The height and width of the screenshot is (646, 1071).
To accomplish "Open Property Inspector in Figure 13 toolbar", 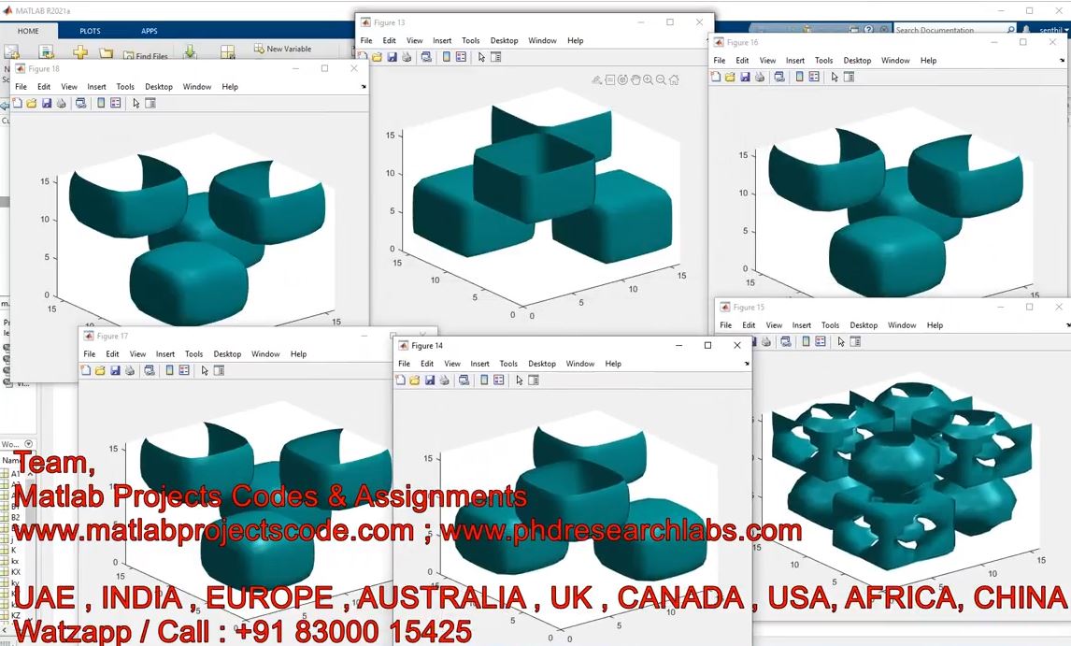I will [x=496, y=57].
